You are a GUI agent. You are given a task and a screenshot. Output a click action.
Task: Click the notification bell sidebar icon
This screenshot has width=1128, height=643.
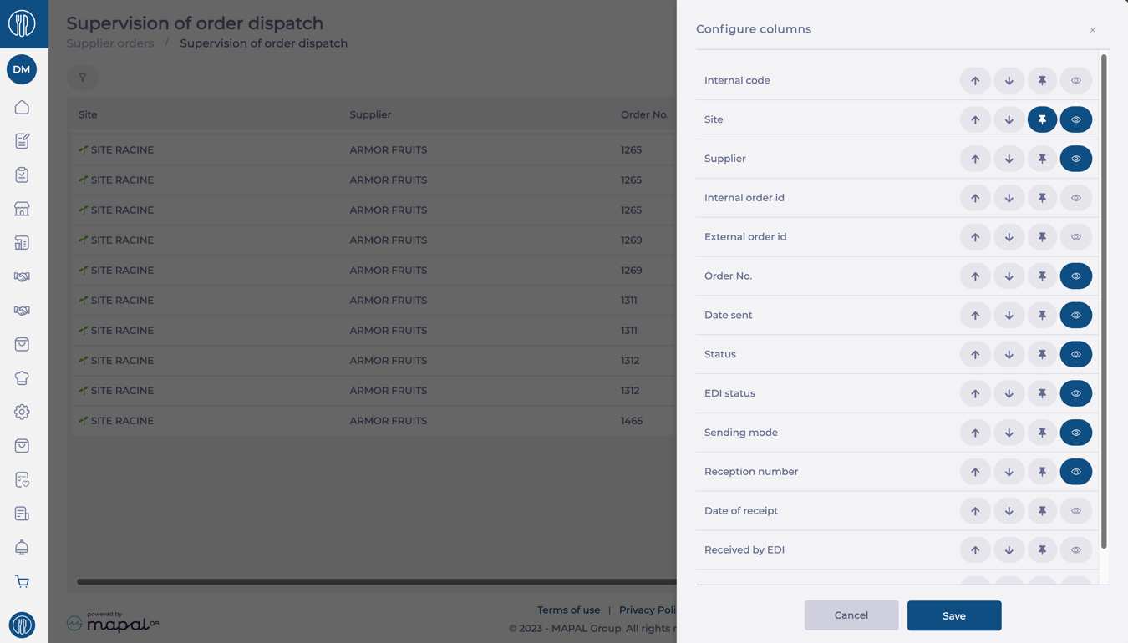click(x=22, y=547)
